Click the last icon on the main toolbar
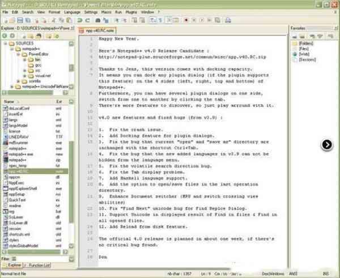340x278 pixels. (x=228, y=20)
